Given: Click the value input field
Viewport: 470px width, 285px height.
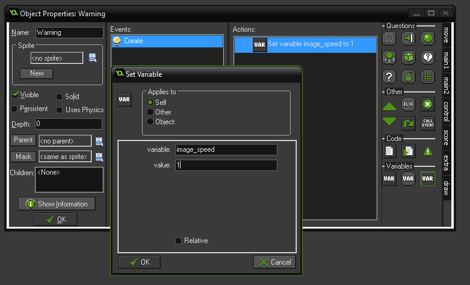Looking at the screenshot, I should [226, 165].
